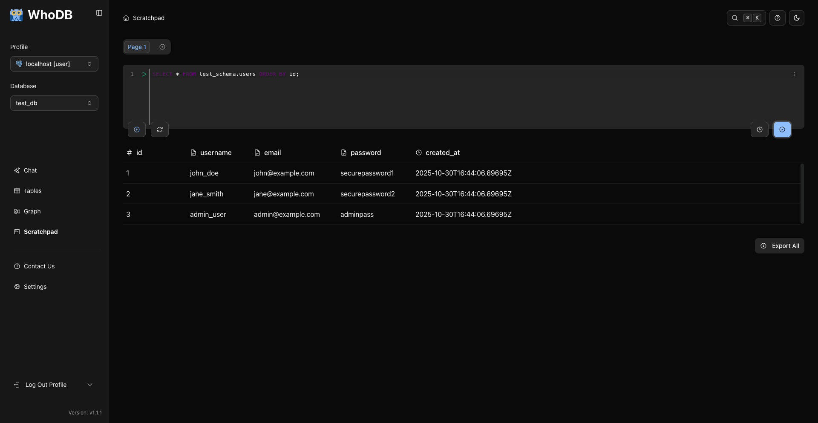Screen dimensions: 818x423
Task: Open the Contact Us page
Action: [40, 266]
